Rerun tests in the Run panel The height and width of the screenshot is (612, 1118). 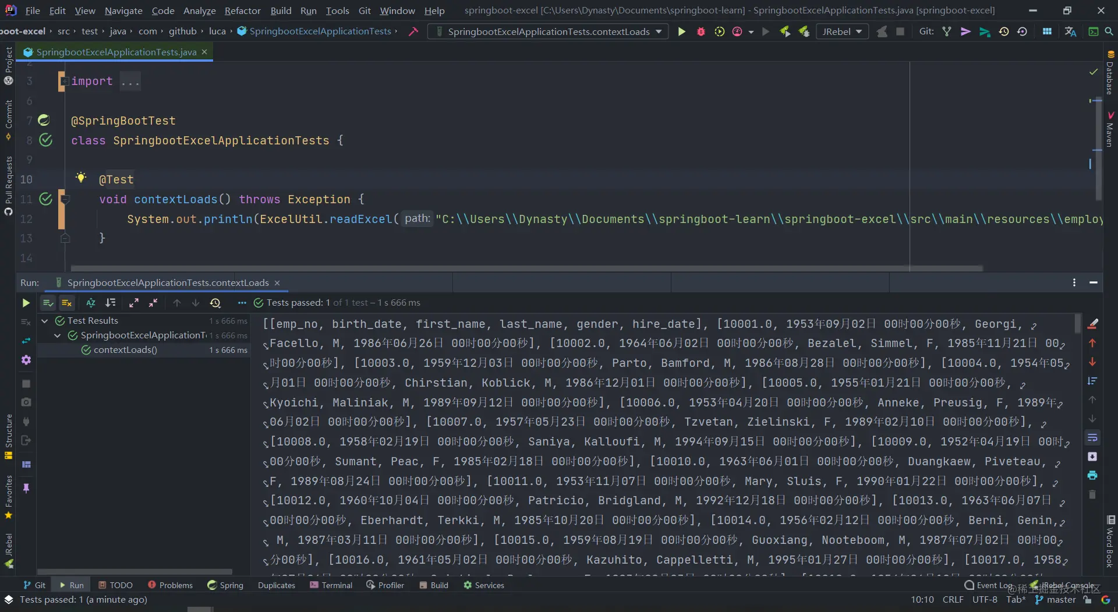click(26, 303)
